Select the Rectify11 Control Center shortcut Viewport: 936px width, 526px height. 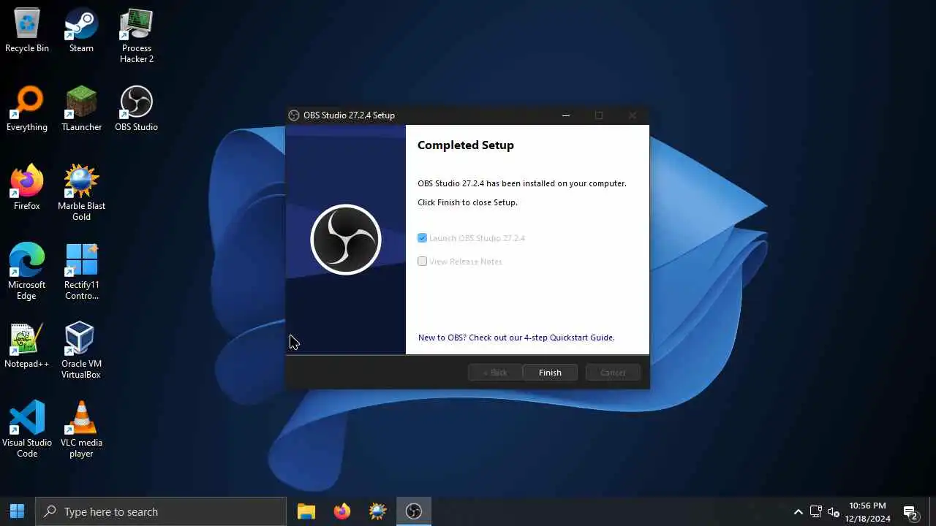coord(81,272)
